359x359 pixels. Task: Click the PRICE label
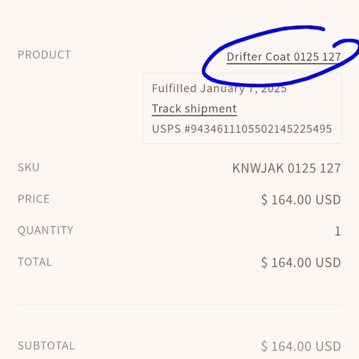(34, 199)
